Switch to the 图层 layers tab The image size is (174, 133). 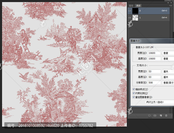[x=131, y=6]
